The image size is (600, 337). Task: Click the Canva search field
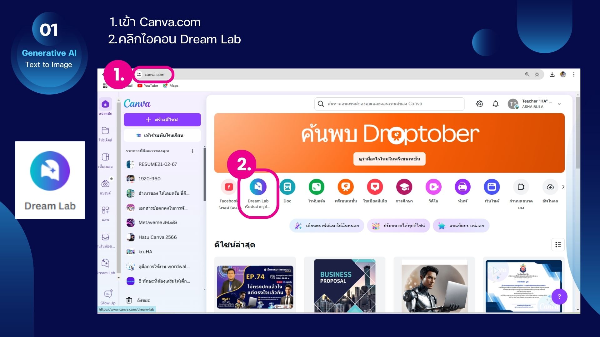[x=389, y=104]
